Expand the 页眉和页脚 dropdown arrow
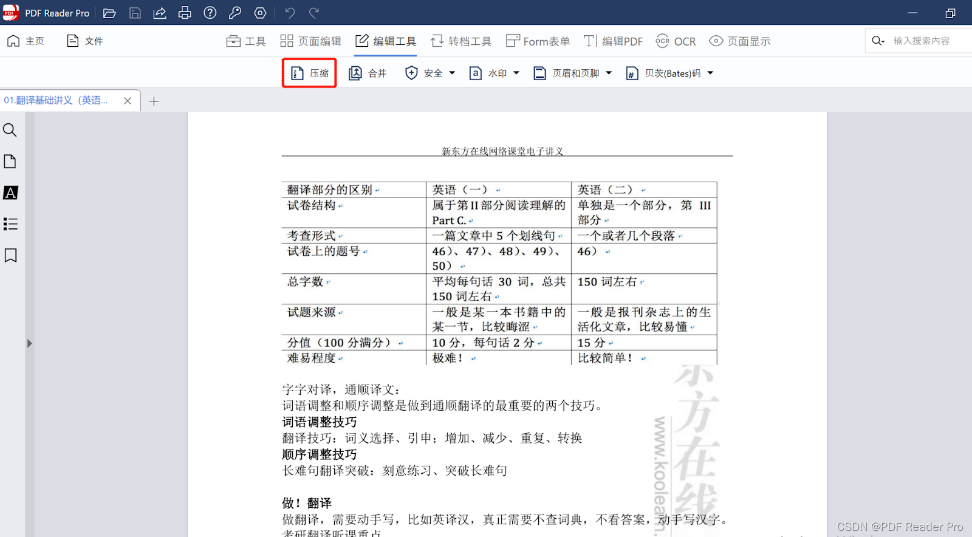The width and height of the screenshot is (972, 537). pyautogui.click(x=609, y=74)
